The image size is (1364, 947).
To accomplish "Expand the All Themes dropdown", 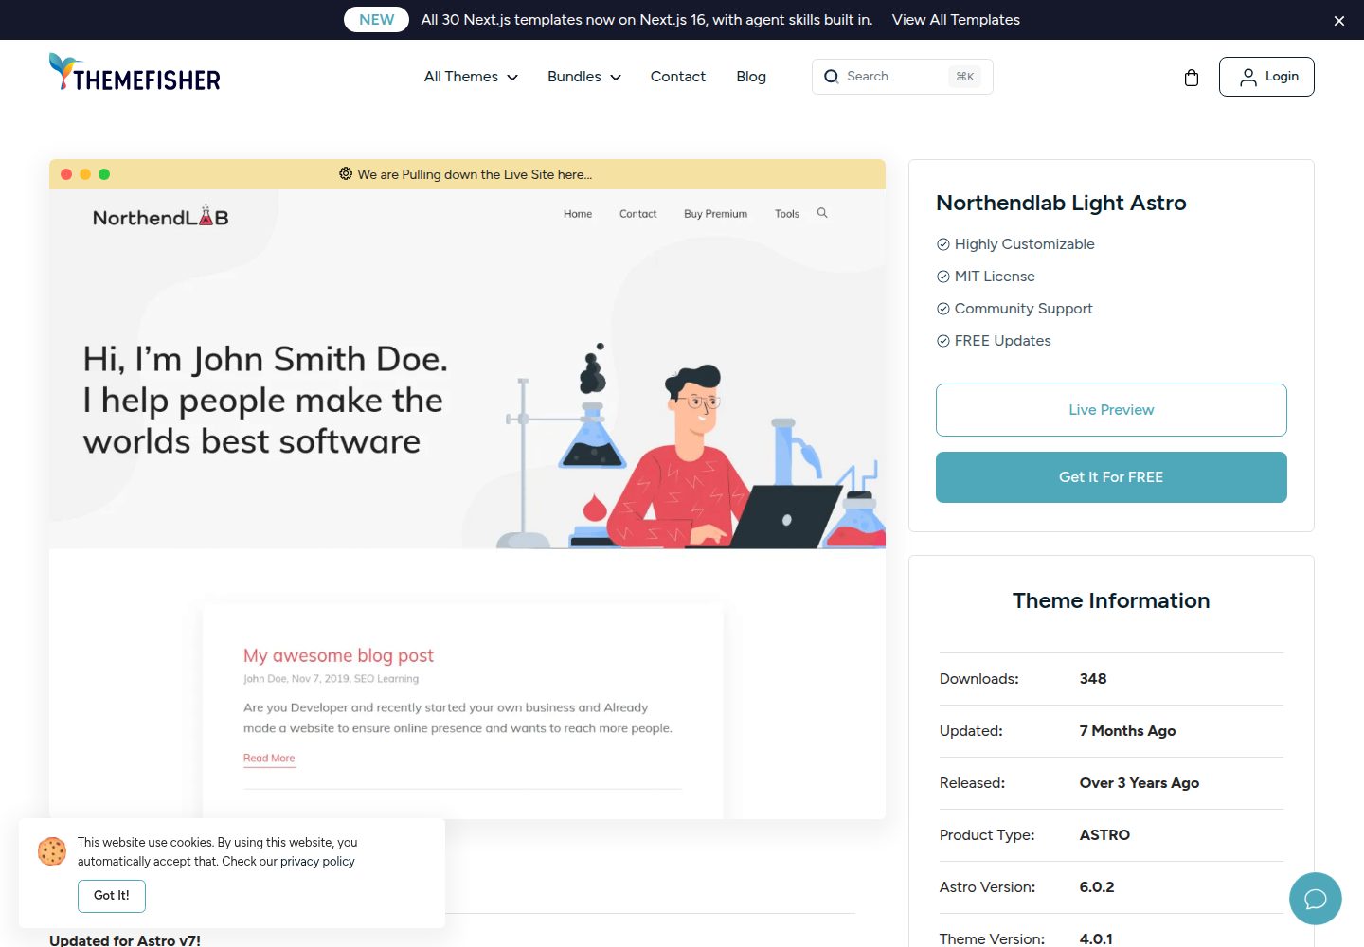I will pyautogui.click(x=471, y=77).
